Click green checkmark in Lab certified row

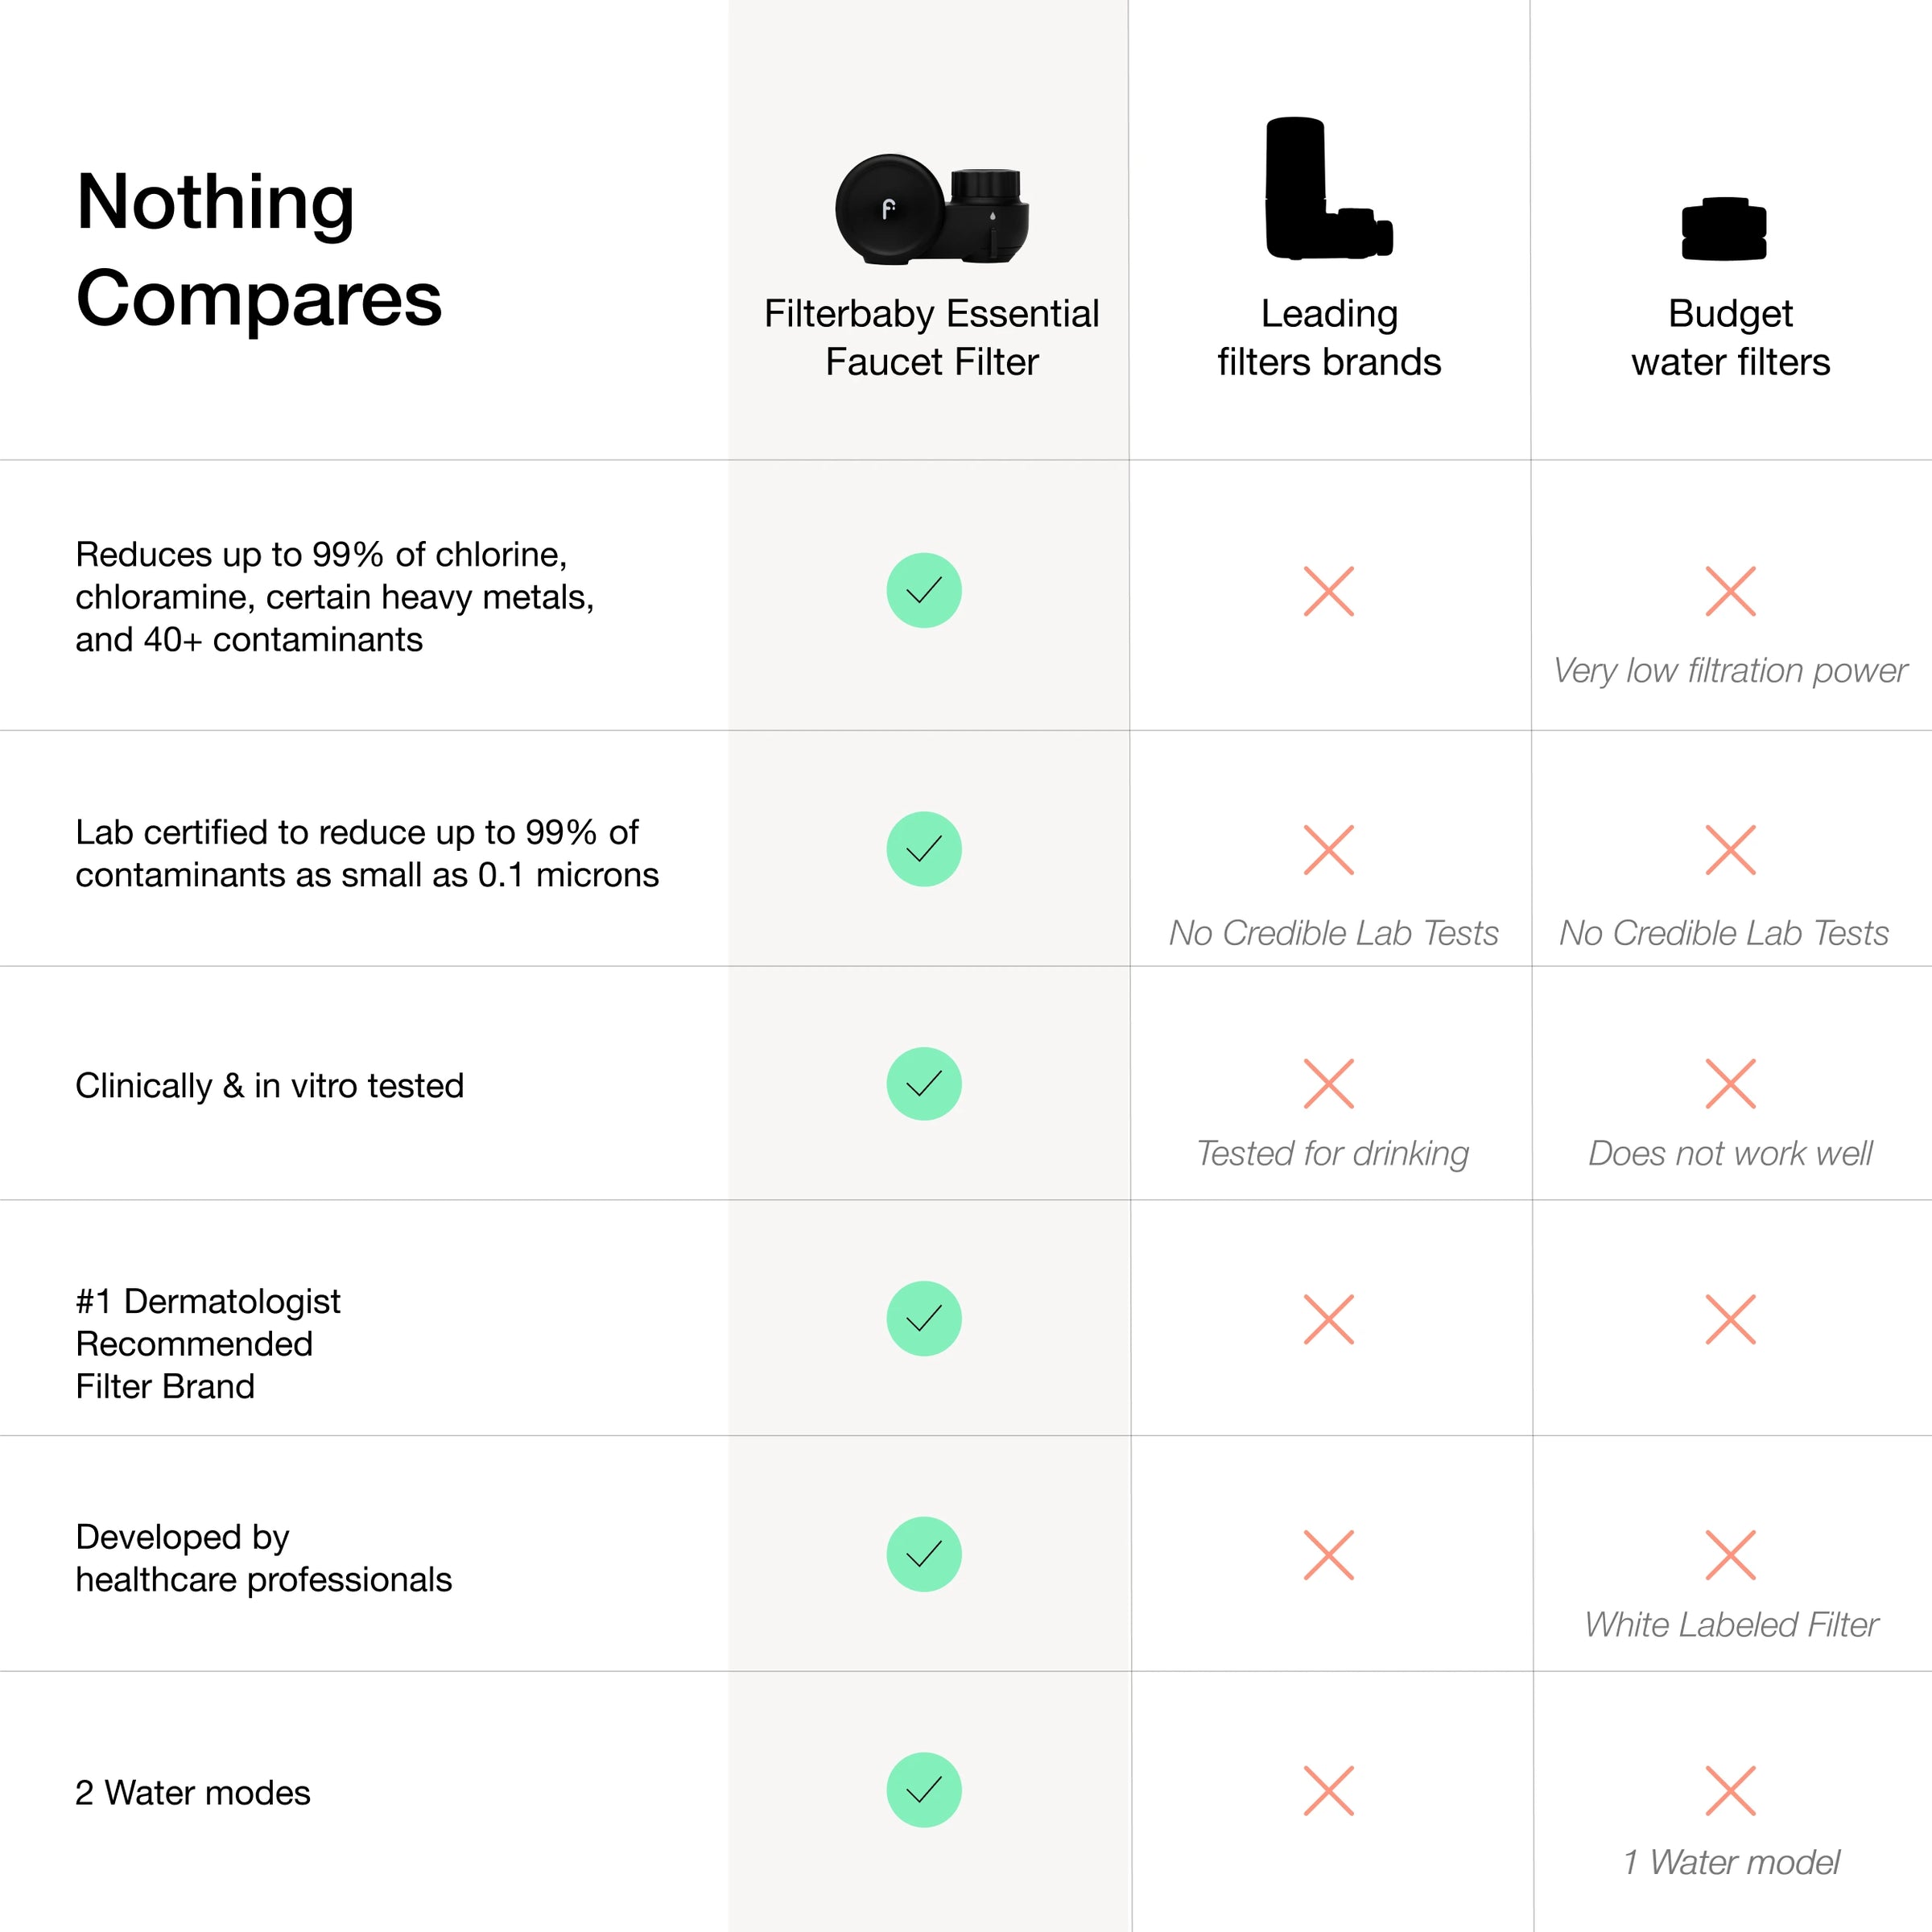pyautogui.click(x=924, y=849)
